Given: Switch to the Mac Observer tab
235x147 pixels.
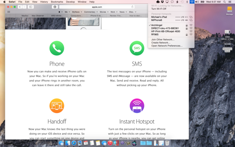Looking at the screenshot, I should coord(38,16).
